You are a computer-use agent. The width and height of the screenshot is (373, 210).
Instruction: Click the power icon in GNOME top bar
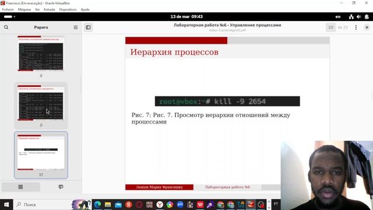coord(367,17)
